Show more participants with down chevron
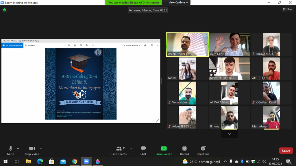The width and height of the screenshot is (296, 166). (229, 134)
